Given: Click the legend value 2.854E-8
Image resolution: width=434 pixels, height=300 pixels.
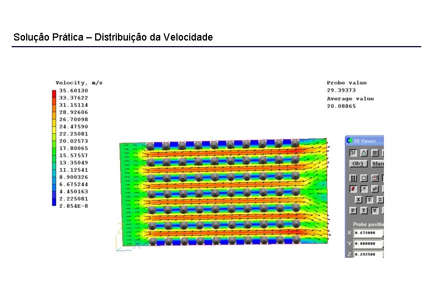Looking at the screenshot, I should pos(73,206).
